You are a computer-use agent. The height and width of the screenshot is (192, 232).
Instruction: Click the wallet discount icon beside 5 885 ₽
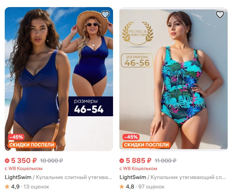tap(122, 161)
